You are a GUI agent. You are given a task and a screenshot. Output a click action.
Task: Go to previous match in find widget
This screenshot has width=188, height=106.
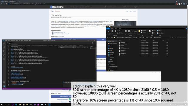point(83,47)
